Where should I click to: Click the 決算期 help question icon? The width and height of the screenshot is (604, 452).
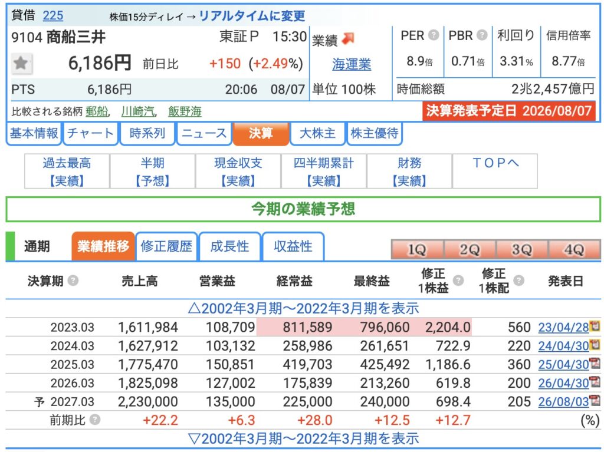point(73,281)
